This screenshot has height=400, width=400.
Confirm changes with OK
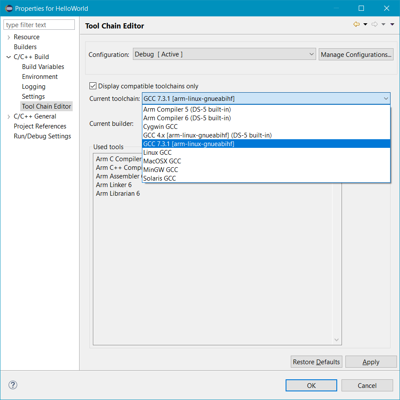click(311, 385)
